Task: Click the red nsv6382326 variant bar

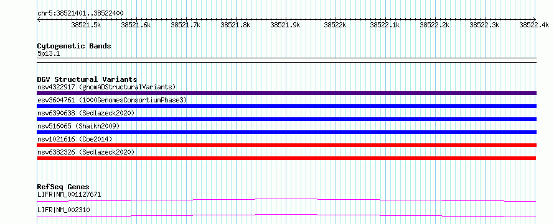Action: 286,158
